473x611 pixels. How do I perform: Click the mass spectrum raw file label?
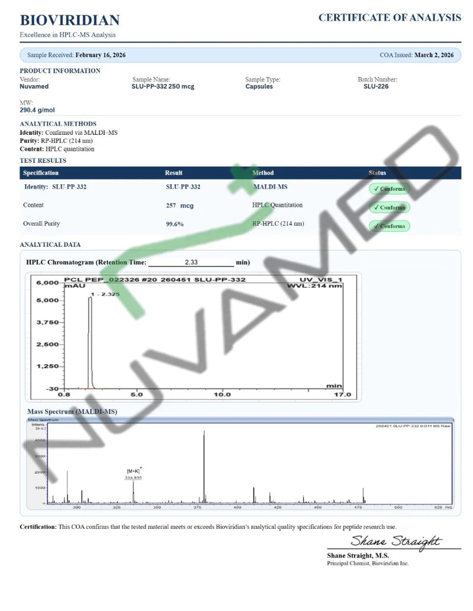(413, 426)
